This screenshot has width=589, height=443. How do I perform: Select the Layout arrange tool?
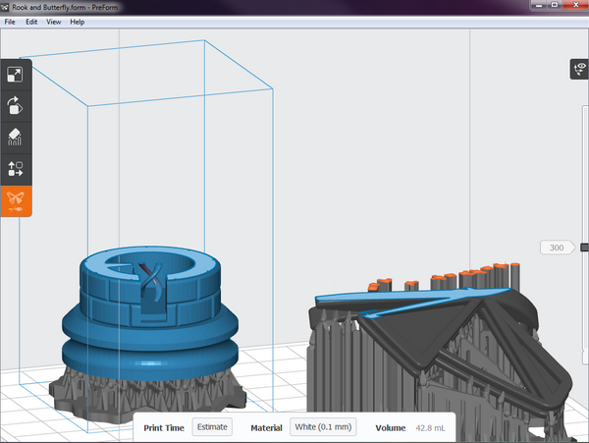[x=16, y=168]
